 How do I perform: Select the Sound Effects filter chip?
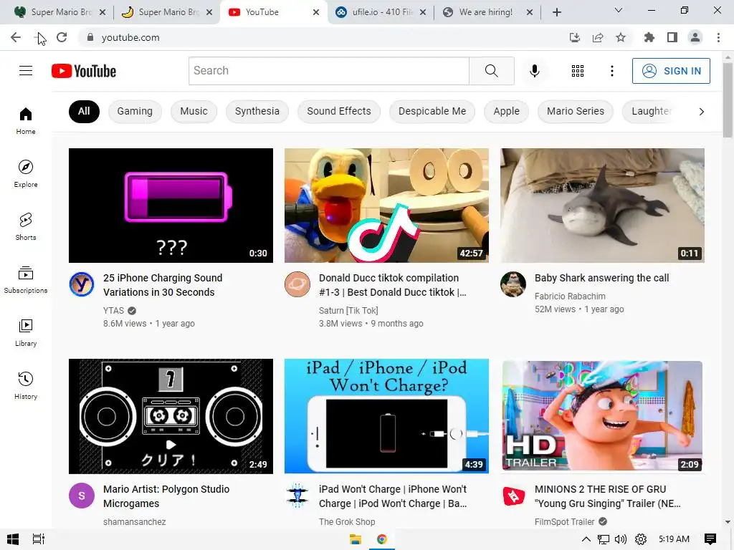(339, 111)
